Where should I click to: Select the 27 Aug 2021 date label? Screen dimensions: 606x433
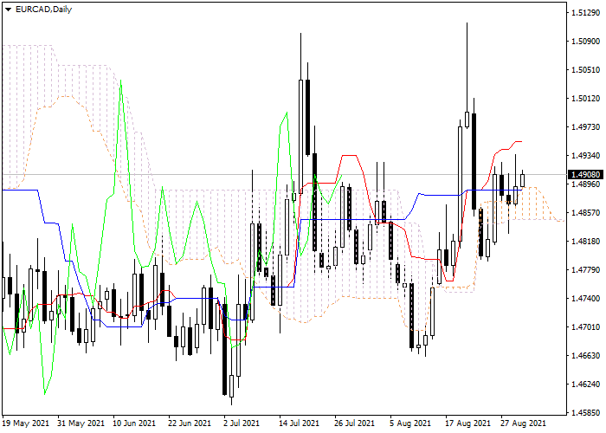click(x=523, y=423)
